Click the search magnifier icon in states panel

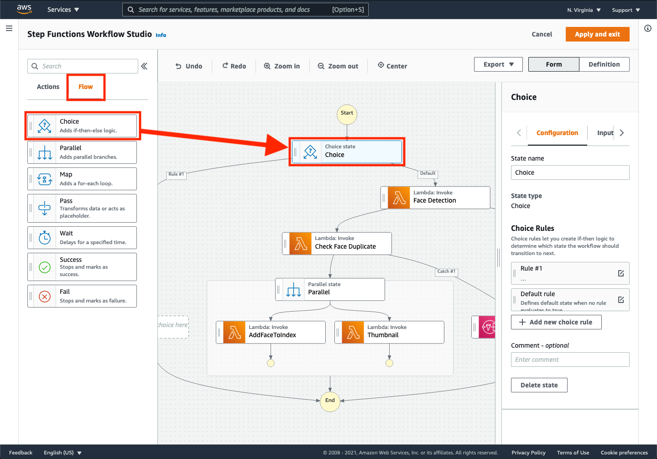click(x=35, y=66)
